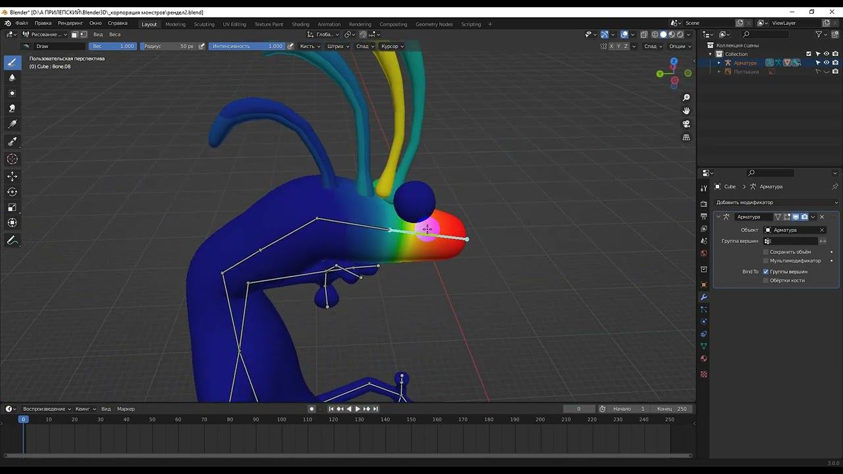The image size is (843, 474).
Task: Switch to the Shading workspace tab
Action: (x=300, y=24)
